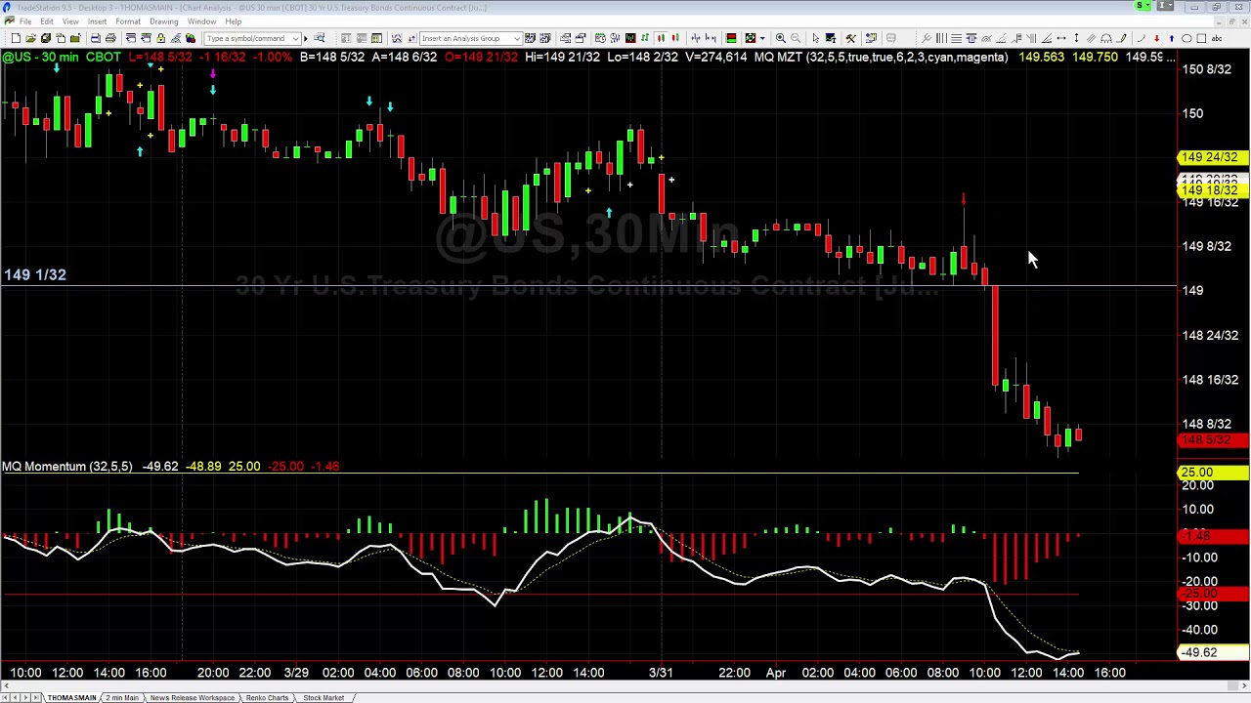Image resolution: width=1251 pixels, height=703 pixels.
Task: Select the blue up arrow drawing tool
Action: [x=1172, y=38]
